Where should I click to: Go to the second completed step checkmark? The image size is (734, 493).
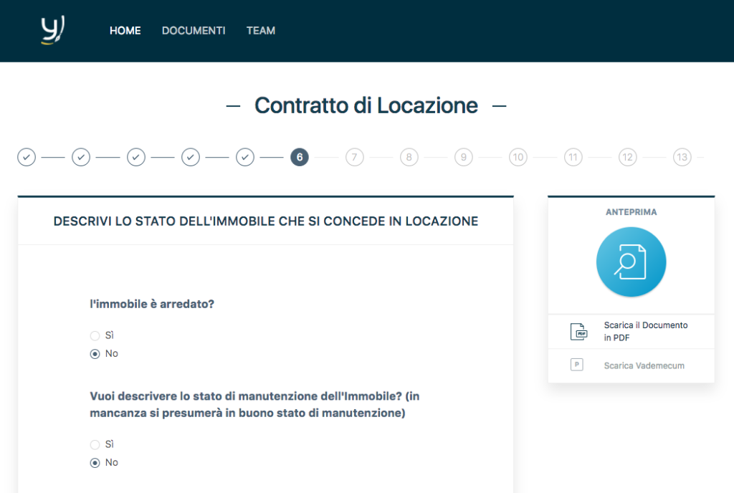pyautogui.click(x=81, y=157)
